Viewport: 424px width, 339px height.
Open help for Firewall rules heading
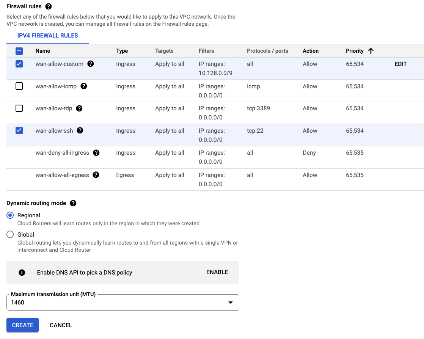coord(48,6)
